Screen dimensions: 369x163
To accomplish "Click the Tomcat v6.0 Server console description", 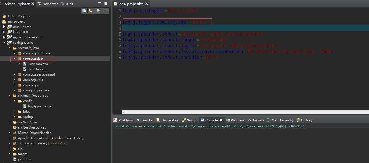I will pyautogui.click(x=209, y=126).
